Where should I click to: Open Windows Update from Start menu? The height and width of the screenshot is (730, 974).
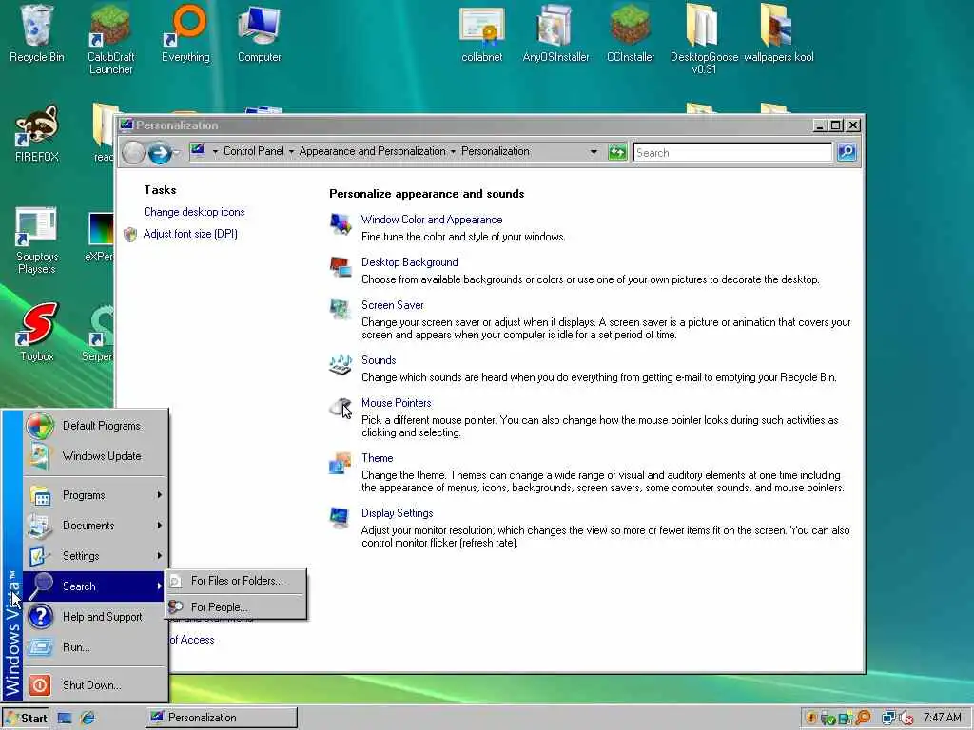(x=96, y=456)
